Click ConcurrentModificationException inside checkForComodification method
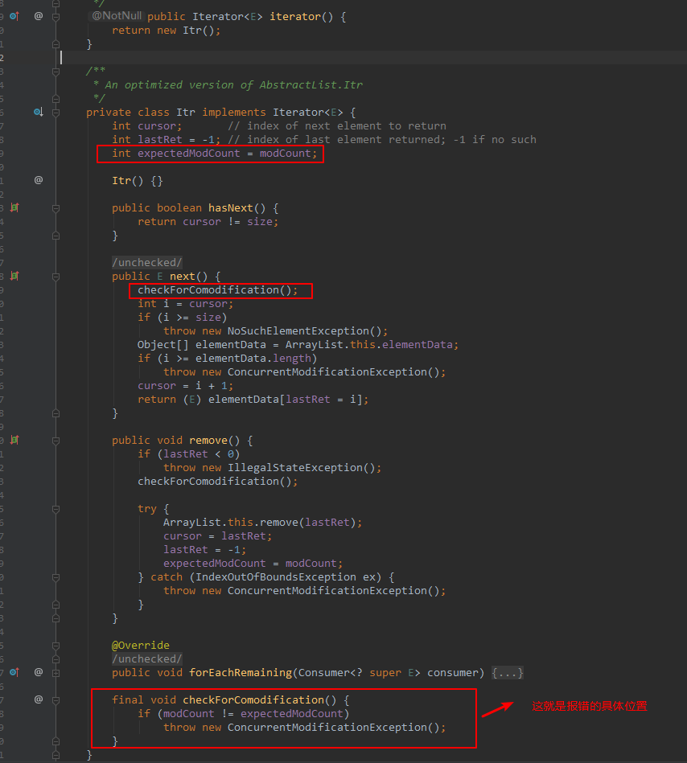687x763 pixels. (x=327, y=727)
